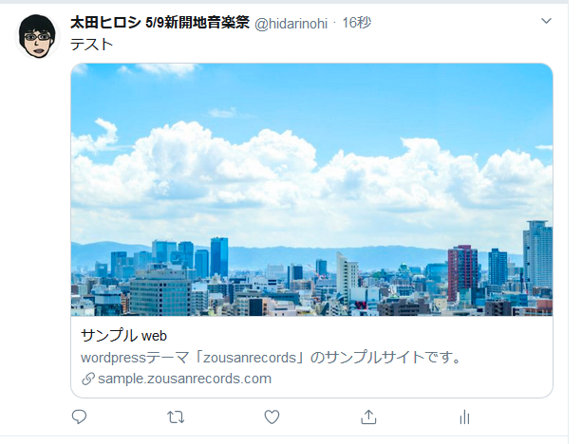The width and height of the screenshot is (582, 444).
Task: Open the city skyline card image
Action: 311,190
